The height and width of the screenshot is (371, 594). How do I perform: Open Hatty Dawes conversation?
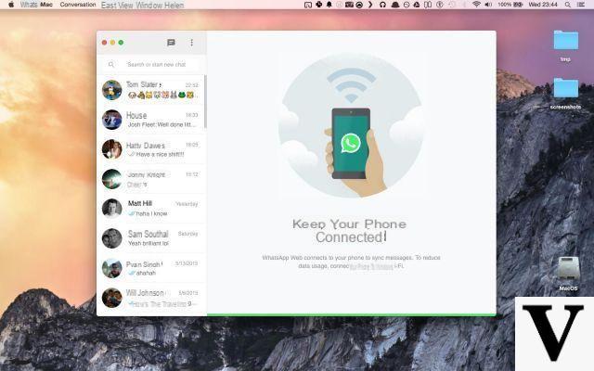(151, 149)
